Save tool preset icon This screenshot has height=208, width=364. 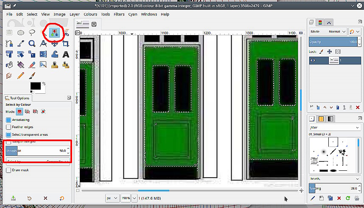tap(13, 198)
